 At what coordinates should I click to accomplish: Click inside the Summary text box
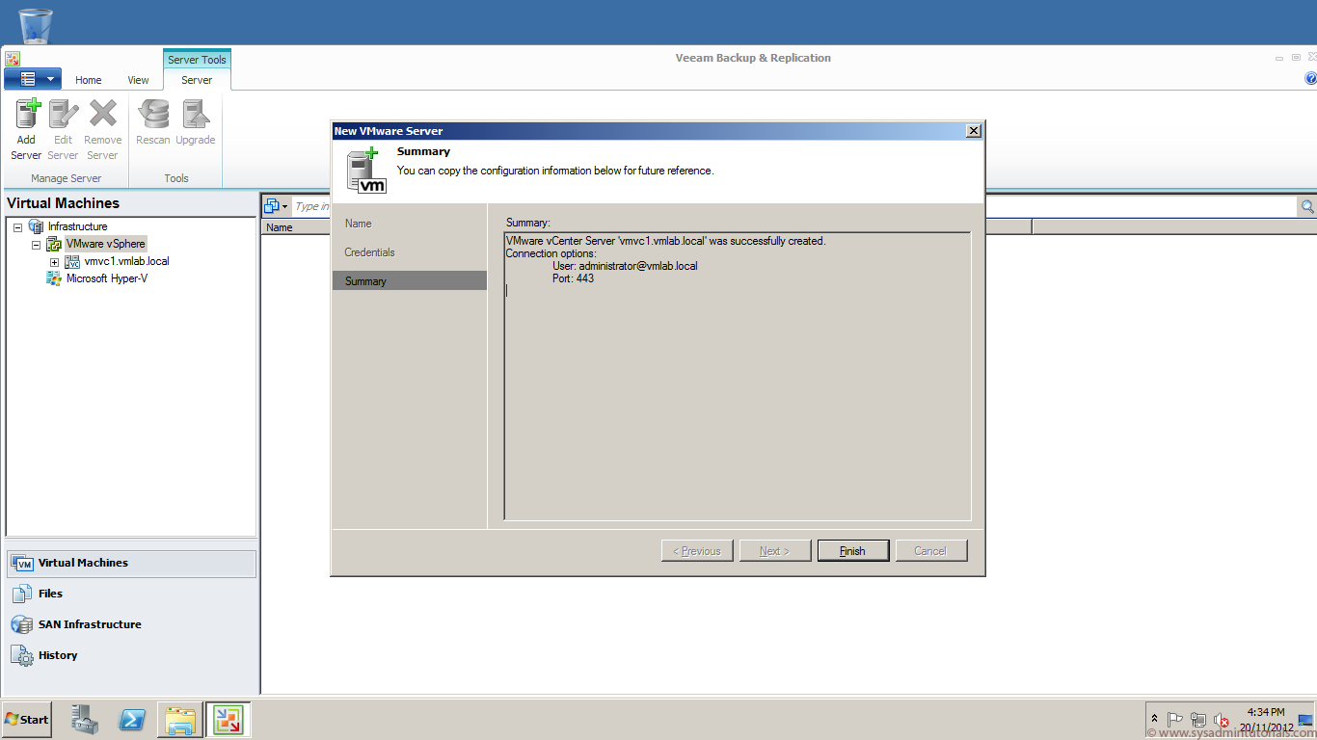pos(738,377)
